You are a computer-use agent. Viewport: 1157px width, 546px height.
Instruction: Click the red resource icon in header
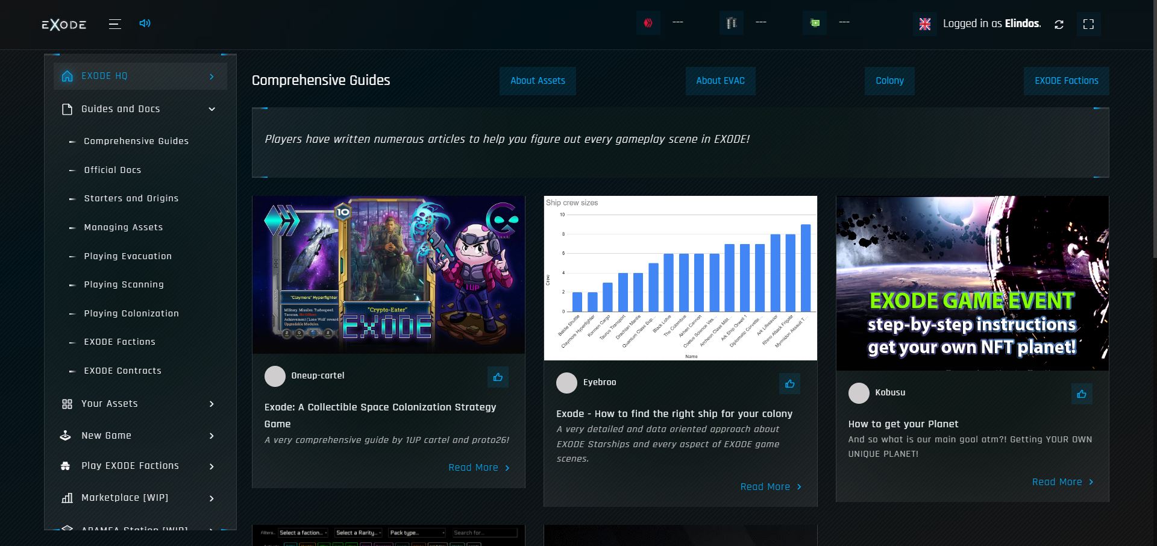click(648, 24)
